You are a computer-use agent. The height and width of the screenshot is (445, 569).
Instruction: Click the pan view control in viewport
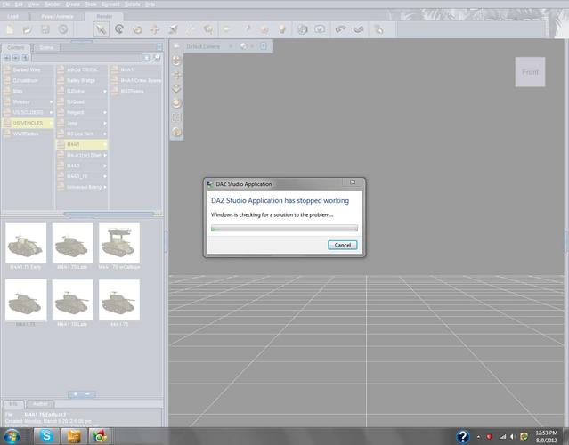[176, 75]
